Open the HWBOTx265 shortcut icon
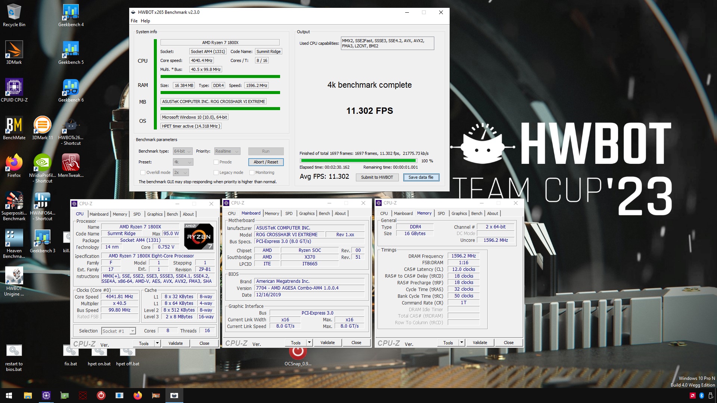The height and width of the screenshot is (403, 717). coord(71,131)
